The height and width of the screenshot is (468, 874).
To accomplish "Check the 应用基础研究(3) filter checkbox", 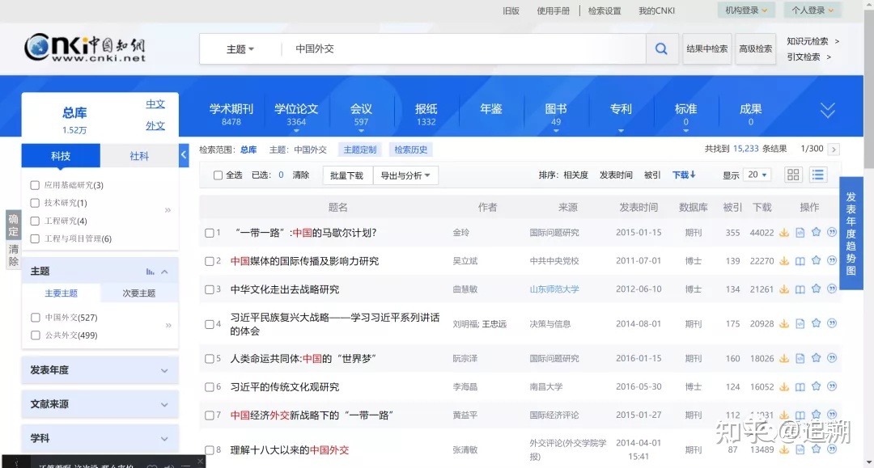I will tap(35, 185).
